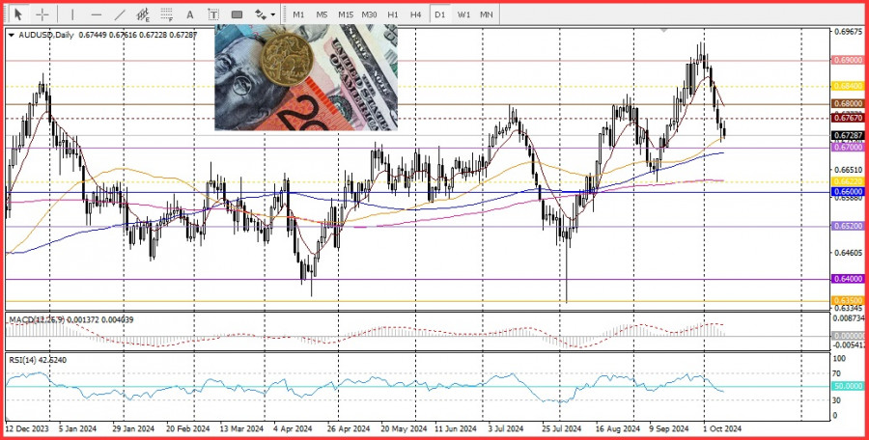The height and width of the screenshot is (440, 869).
Task: Switch chart to MN monthly timeframe
Action: (486, 14)
